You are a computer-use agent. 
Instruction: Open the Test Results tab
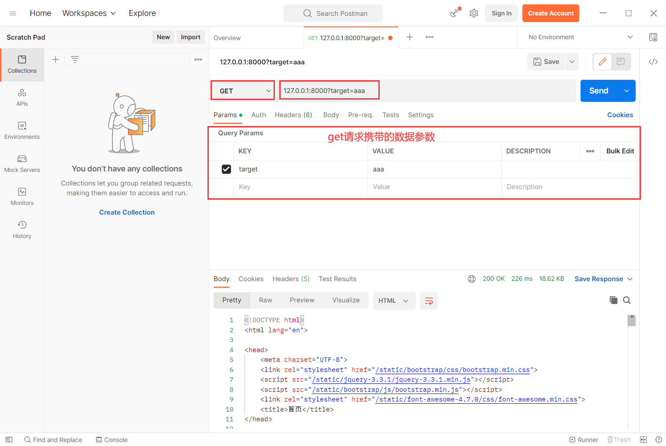(337, 279)
